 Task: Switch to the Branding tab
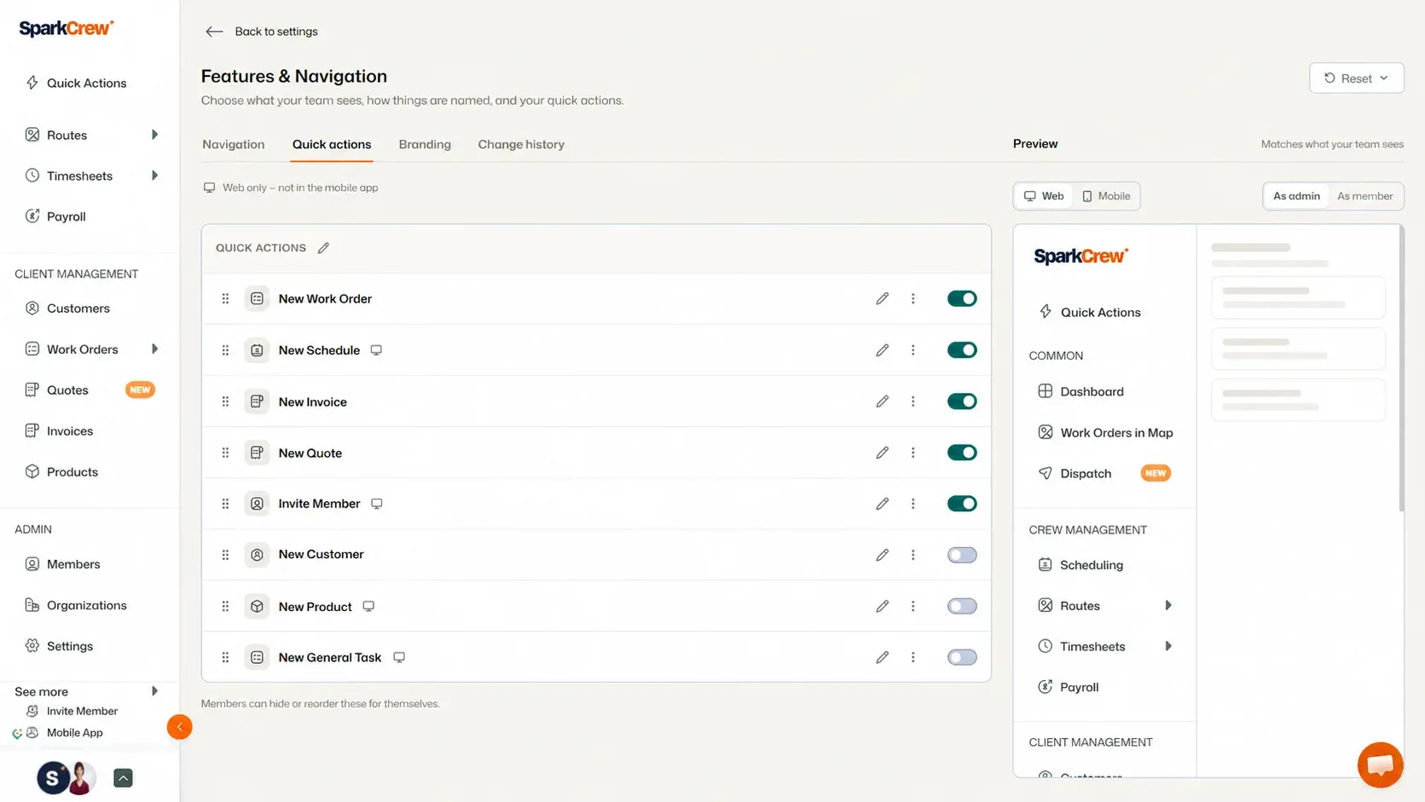(x=425, y=144)
